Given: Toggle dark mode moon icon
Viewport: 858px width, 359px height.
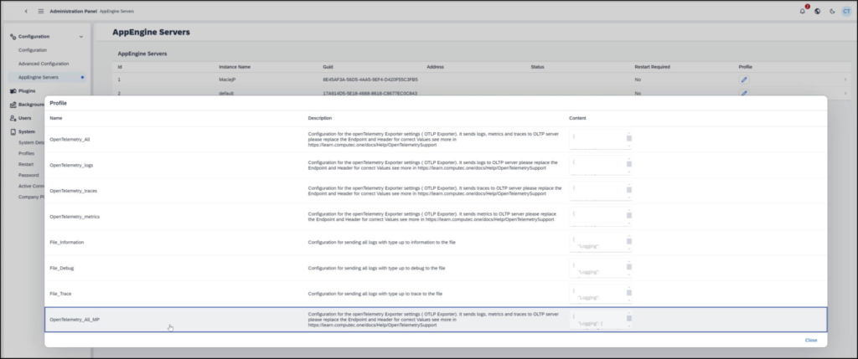Looking at the screenshot, I should pos(832,11).
